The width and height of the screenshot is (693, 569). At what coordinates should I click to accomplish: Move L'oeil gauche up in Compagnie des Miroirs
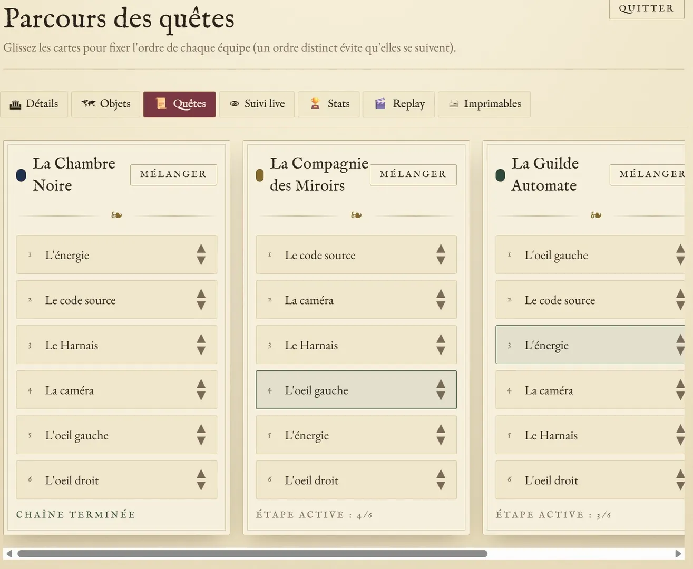tap(441, 384)
